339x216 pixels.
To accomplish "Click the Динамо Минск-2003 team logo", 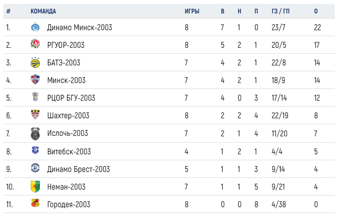I will click(35, 27).
